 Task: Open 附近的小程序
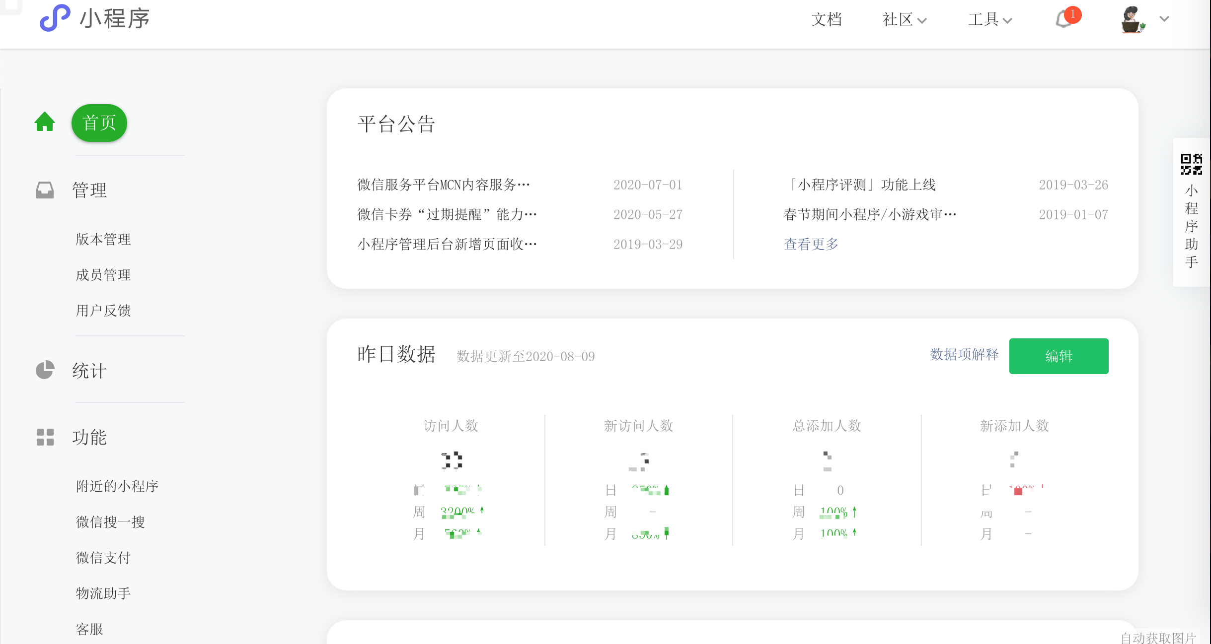117,486
